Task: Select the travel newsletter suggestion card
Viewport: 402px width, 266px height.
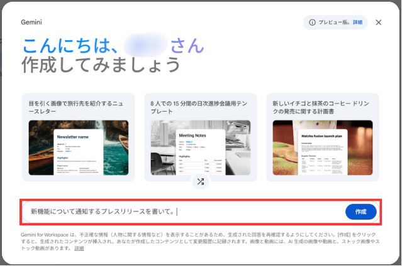Action: click(x=79, y=137)
